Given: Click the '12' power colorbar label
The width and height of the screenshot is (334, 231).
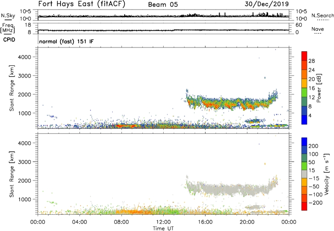Looking at the screenshot, I should tap(311, 98).
